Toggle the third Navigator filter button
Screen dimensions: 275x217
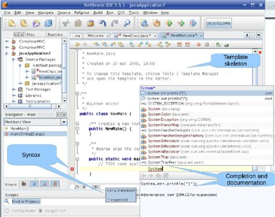coord(45,184)
